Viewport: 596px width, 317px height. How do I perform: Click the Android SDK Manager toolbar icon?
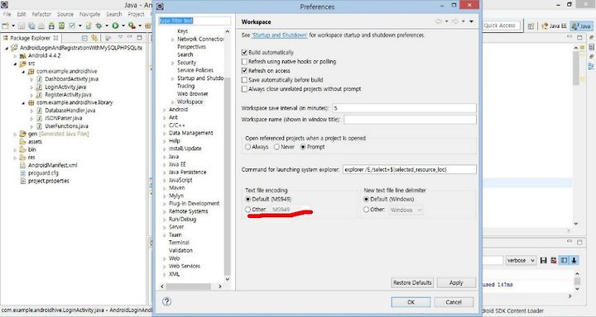[x=51, y=26]
